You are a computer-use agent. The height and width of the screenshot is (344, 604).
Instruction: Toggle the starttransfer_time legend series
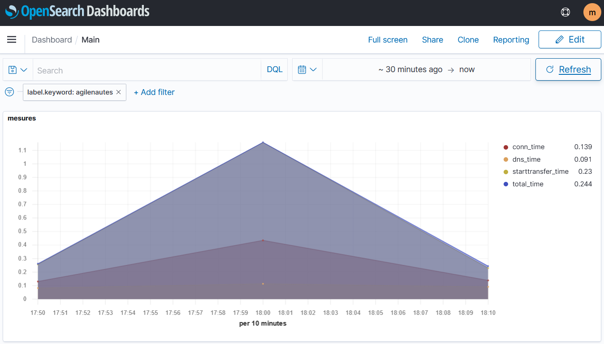pyautogui.click(x=540, y=172)
